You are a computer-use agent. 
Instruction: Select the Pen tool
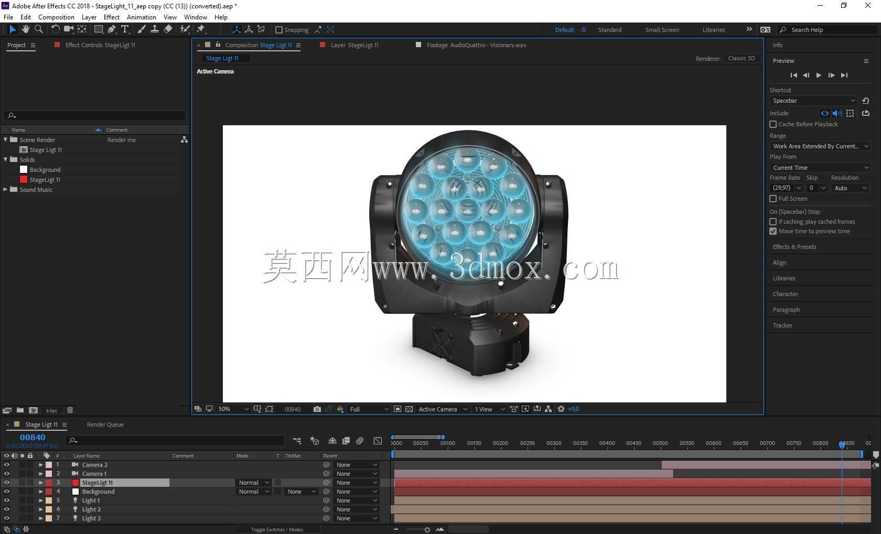(112, 29)
